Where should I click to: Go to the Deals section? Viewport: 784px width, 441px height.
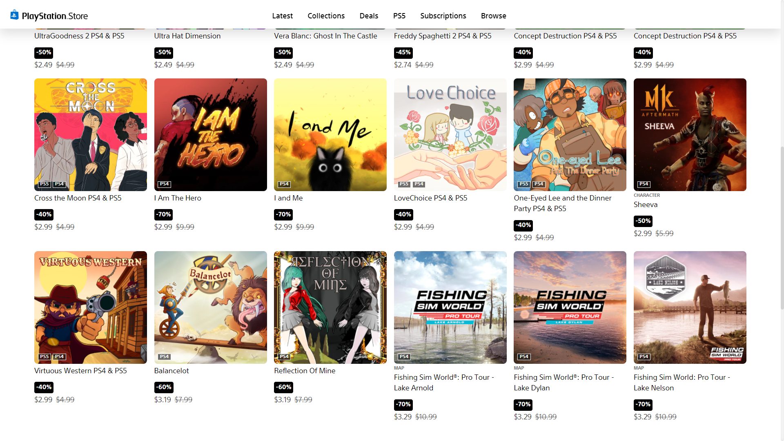point(369,16)
